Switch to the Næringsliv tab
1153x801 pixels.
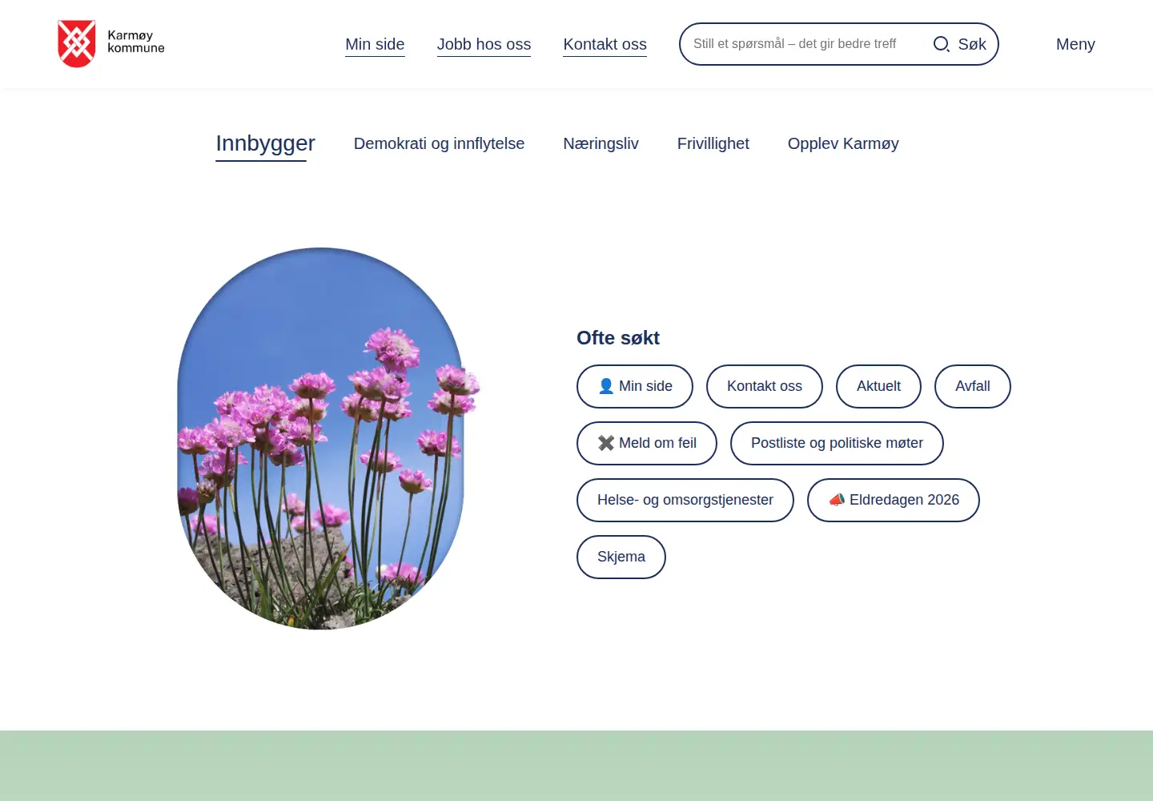tap(601, 143)
